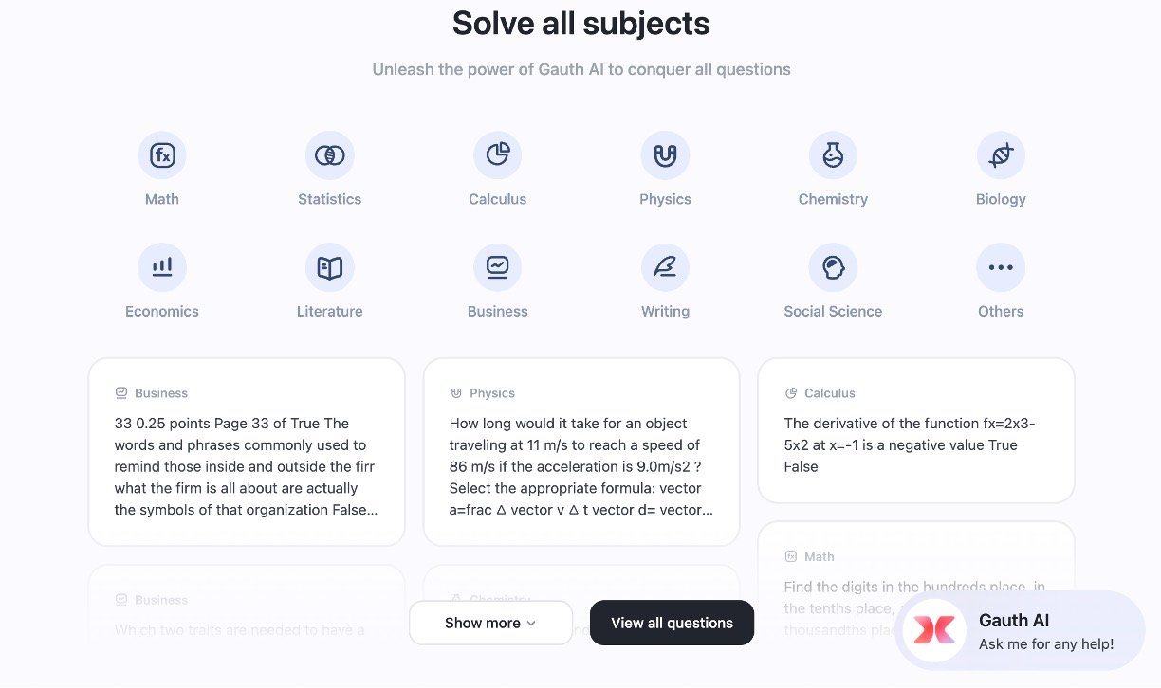
Task: Open the Others three-dots icon
Action: pyautogui.click(x=1001, y=267)
